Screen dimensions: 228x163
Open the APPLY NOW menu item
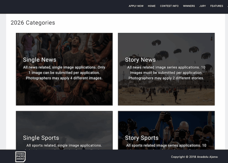point(136,6)
